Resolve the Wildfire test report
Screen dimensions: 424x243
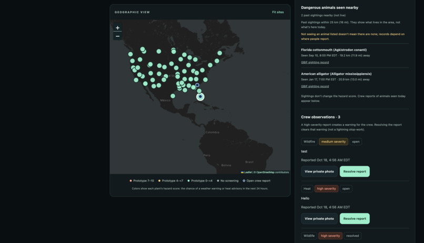point(355,171)
